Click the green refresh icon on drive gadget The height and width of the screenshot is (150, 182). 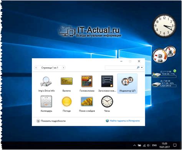pyautogui.click(x=175, y=71)
